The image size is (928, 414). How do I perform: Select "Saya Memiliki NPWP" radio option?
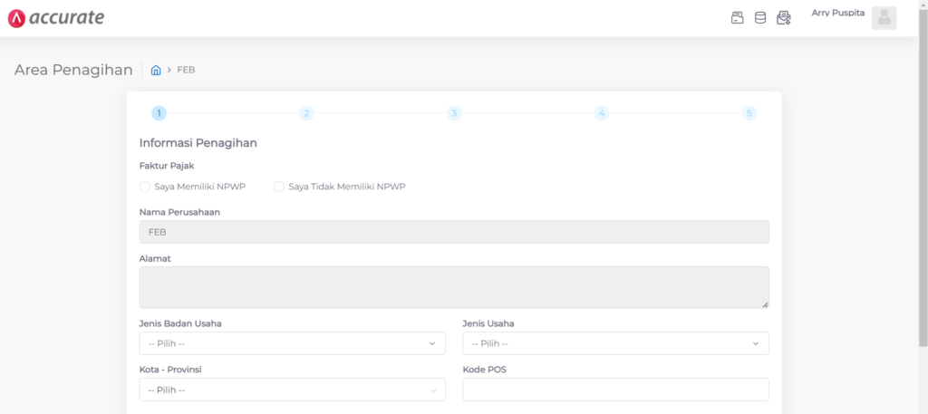pyautogui.click(x=145, y=187)
